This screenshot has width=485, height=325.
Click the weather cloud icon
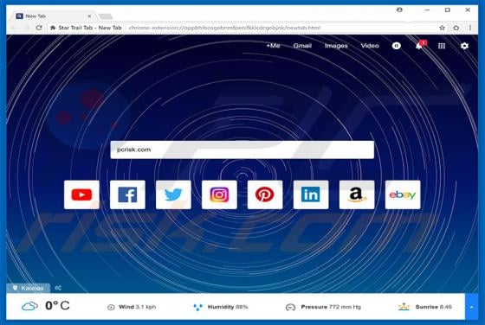[29, 306]
